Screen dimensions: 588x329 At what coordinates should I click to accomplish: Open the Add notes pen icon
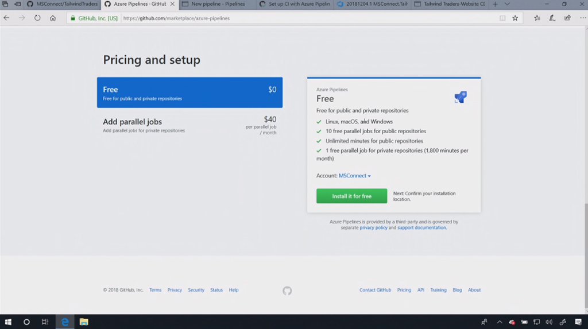tap(552, 18)
